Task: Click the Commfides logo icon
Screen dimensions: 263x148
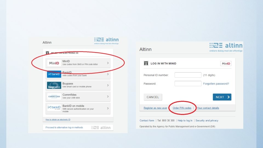Action: pyautogui.click(x=54, y=96)
